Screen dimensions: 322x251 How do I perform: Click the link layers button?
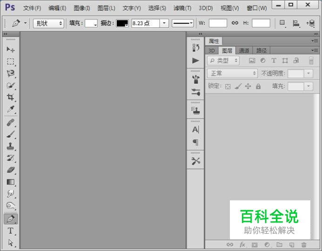230,244
